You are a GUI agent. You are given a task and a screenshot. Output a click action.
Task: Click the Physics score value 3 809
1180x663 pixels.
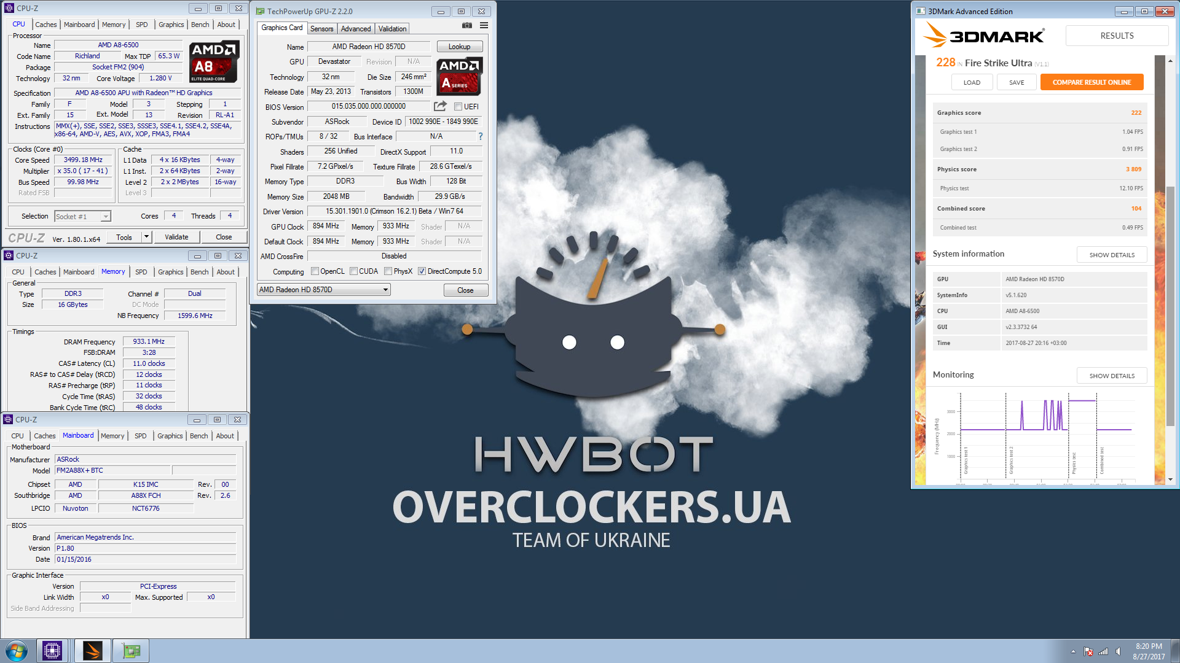[1133, 169]
